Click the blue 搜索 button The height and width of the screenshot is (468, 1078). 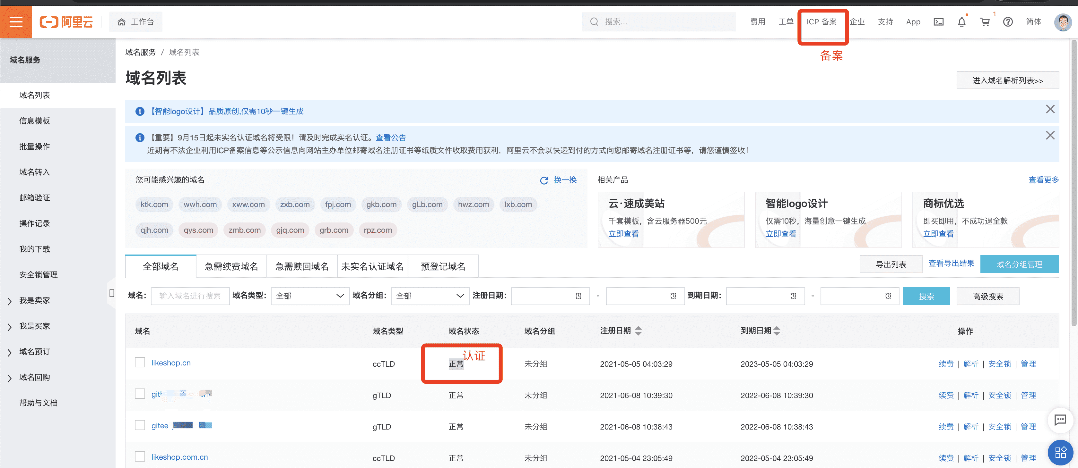pyautogui.click(x=926, y=296)
